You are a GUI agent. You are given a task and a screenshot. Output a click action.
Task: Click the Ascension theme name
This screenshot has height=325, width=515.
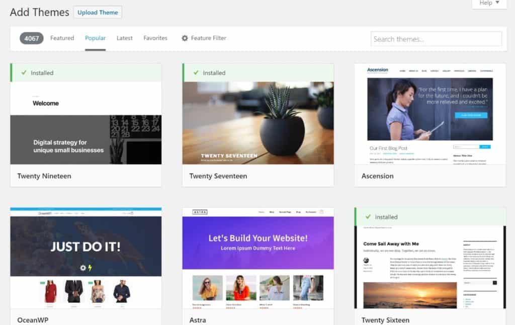(x=377, y=176)
